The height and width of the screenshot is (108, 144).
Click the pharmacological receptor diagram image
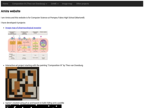point(28,45)
